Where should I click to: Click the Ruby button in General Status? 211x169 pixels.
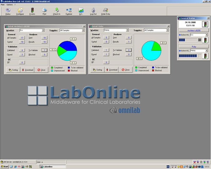(194, 46)
